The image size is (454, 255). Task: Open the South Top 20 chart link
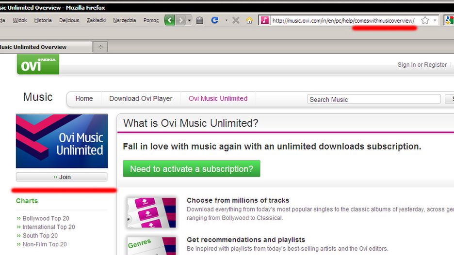pyautogui.click(x=40, y=236)
